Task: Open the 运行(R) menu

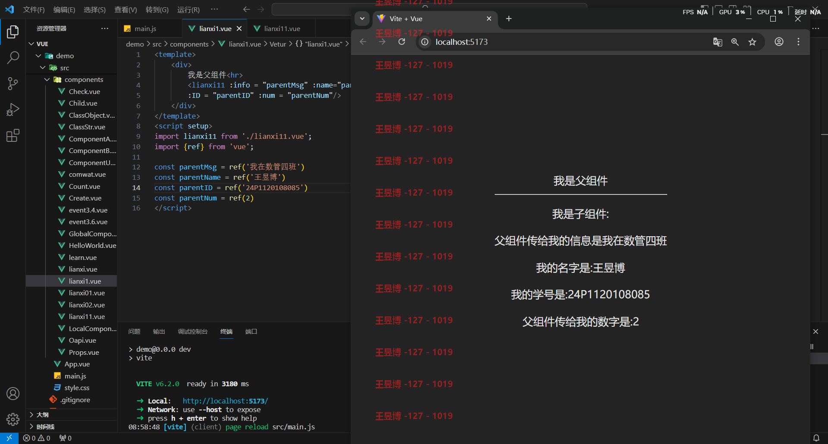Action: click(x=188, y=9)
